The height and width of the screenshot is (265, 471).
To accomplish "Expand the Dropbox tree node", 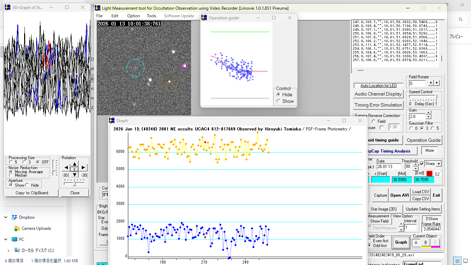I will point(6,217).
